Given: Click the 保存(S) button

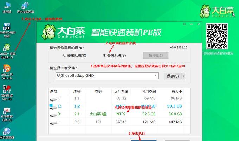Looking at the screenshot, I should click(x=173, y=76).
